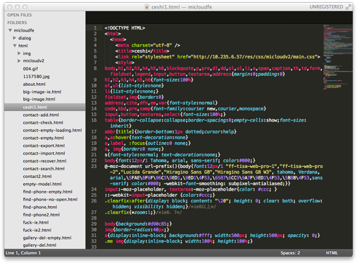Viewport: 357px width, 263px height.
Task: Click the minimap code overview
Action: (337, 57)
